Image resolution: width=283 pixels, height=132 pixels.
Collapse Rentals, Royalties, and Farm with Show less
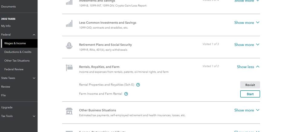point(248,67)
